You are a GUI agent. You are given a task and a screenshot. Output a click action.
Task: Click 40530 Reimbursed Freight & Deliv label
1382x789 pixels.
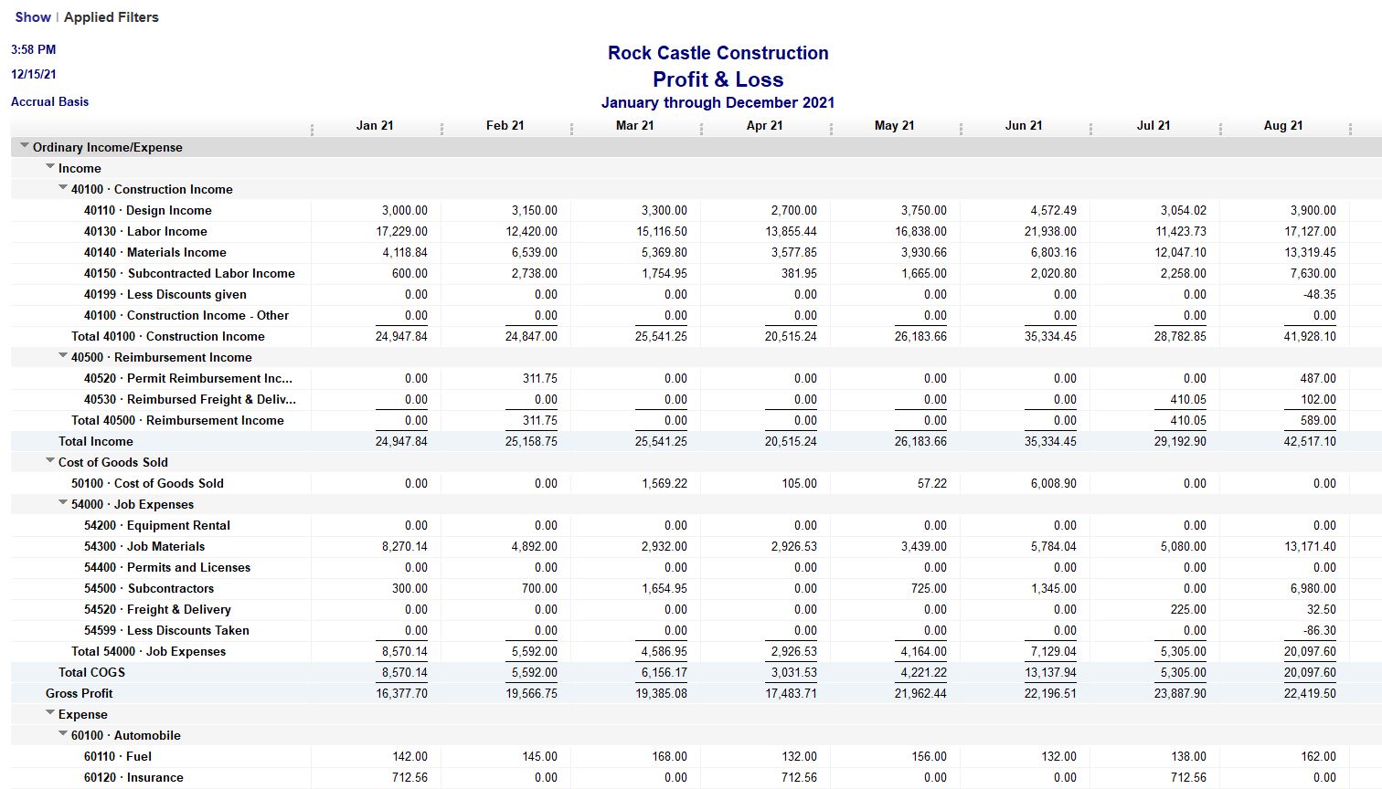pyautogui.click(x=190, y=399)
